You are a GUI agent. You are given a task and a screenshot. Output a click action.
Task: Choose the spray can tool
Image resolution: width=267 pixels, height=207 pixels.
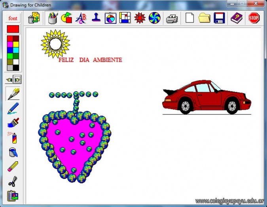[x=13, y=138]
